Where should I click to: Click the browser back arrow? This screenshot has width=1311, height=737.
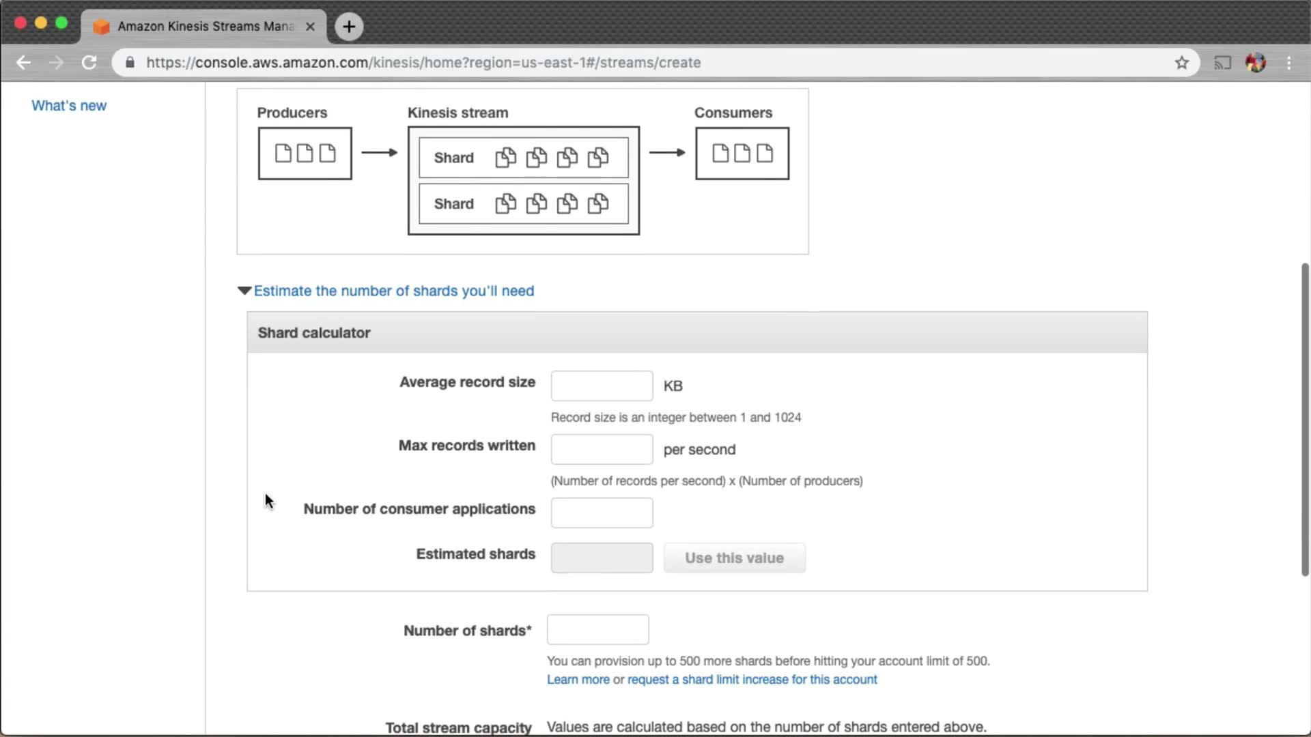pos(23,63)
